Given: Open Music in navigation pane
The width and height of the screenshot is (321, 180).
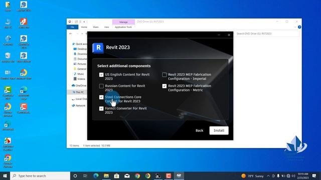Looking at the screenshot, I should pyautogui.click(x=79, y=74).
